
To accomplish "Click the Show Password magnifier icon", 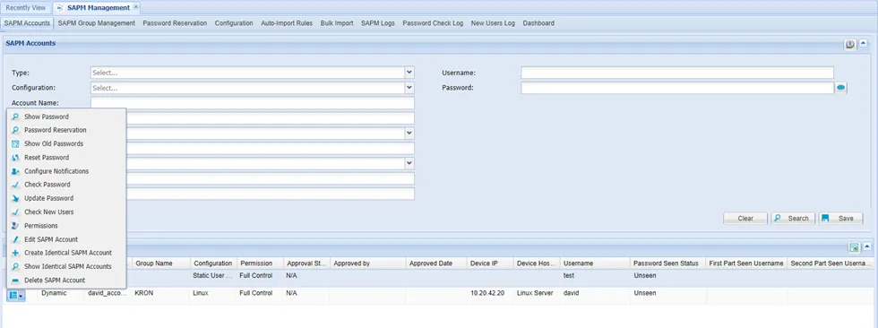I will (x=16, y=117).
